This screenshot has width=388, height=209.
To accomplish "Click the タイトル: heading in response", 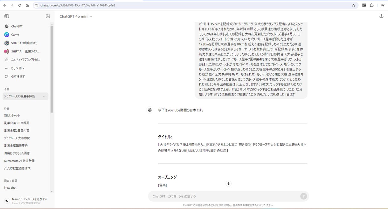I will click(165, 137).
